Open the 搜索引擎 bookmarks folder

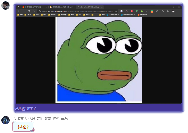63,15
